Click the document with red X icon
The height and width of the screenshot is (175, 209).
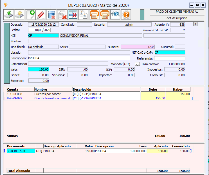62,14
